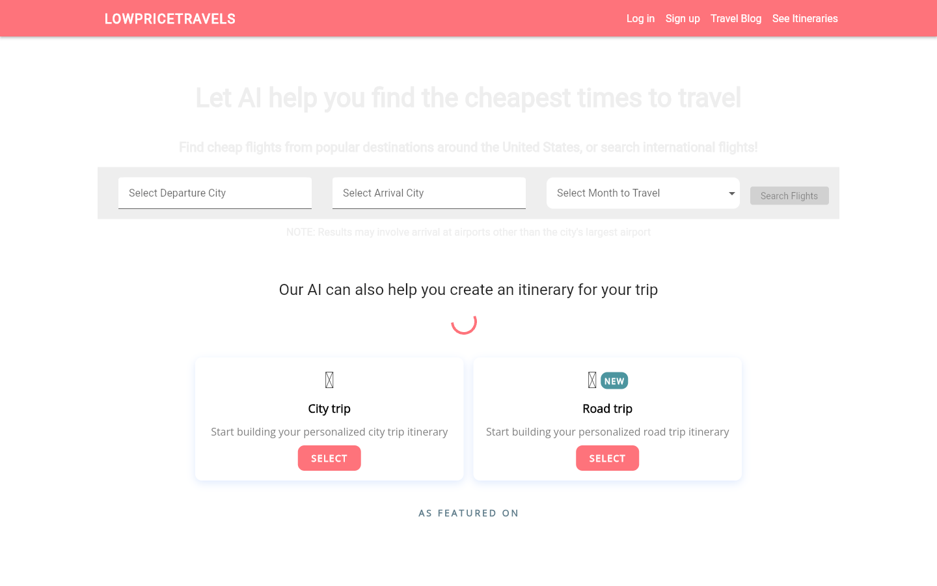Click the City trip card icon
Image resolution: width=937 pixels, height=586 pixels.
pyautogui.click(x=329, y=380)
